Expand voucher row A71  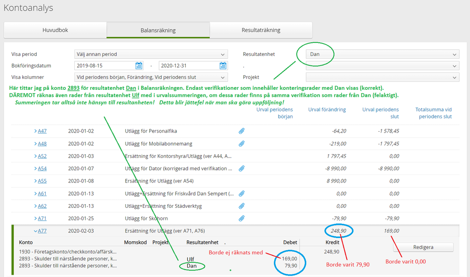pyautogui.click(x=35, y=219)
